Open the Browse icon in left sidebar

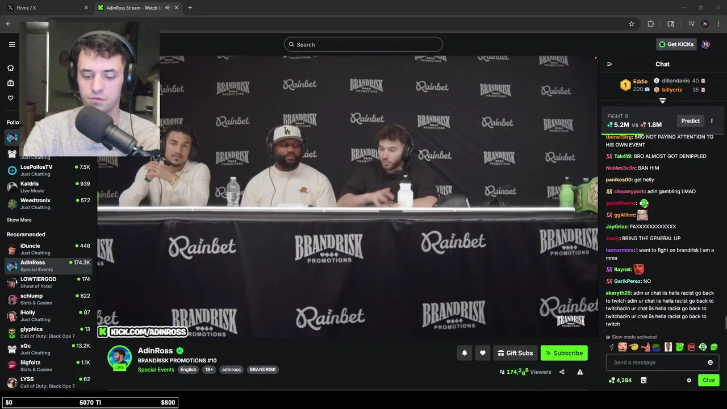(10, 83)
